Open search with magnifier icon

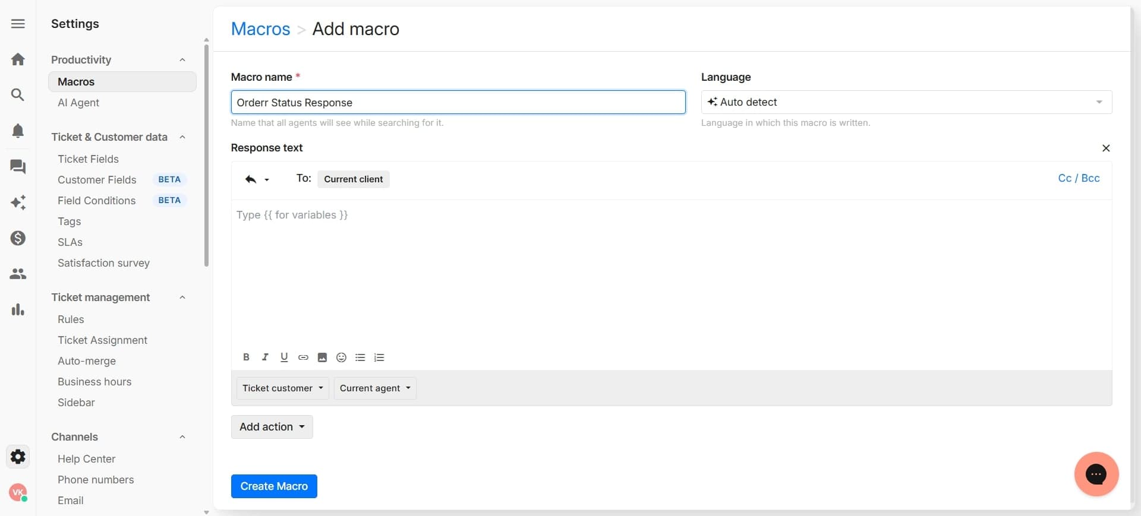click(x=18, y=95)
